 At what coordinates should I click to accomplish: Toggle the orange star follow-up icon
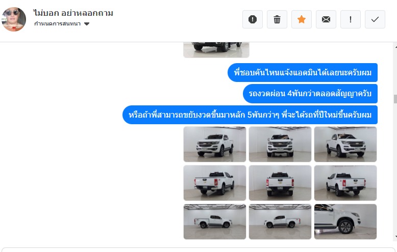301,19
